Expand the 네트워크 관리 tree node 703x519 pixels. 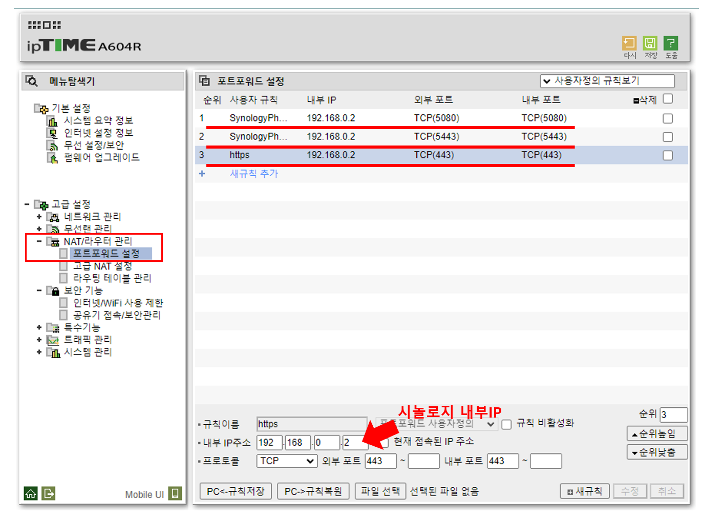(x=39, y=217)
